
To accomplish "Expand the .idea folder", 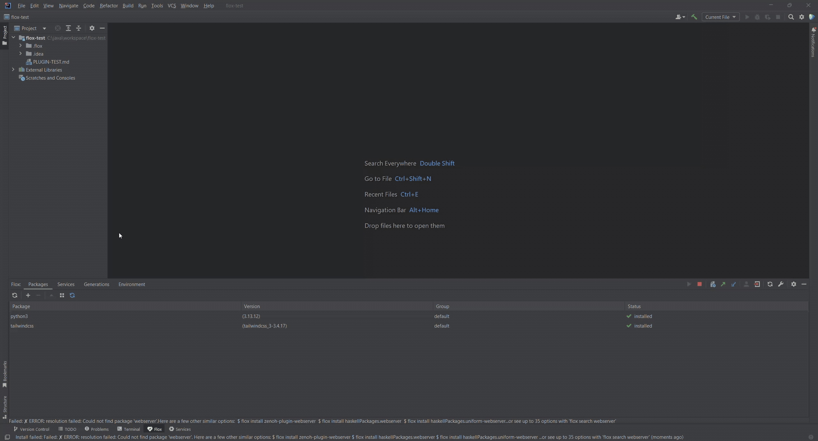I will tap(20, 54).
